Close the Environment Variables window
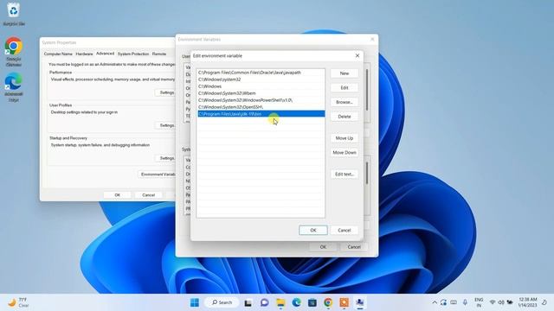This screenshot has width=554, height=311. (372, 39)
